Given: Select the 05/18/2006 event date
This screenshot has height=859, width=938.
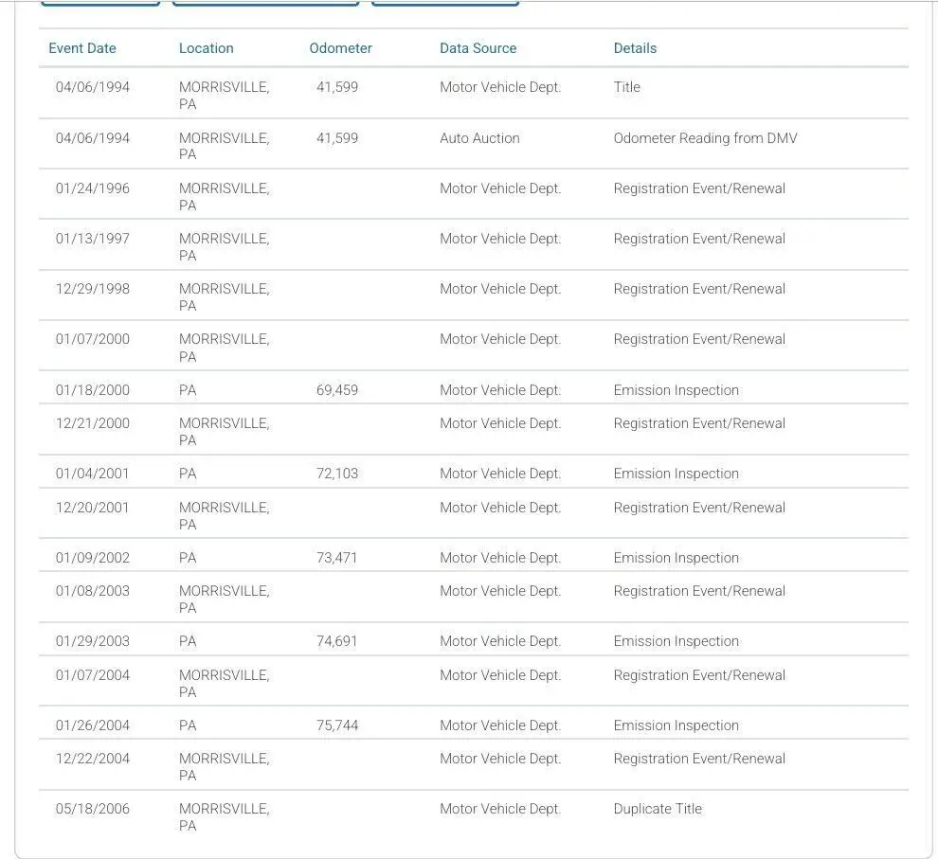Looking at the screenshot, I should tap(93, 809).
